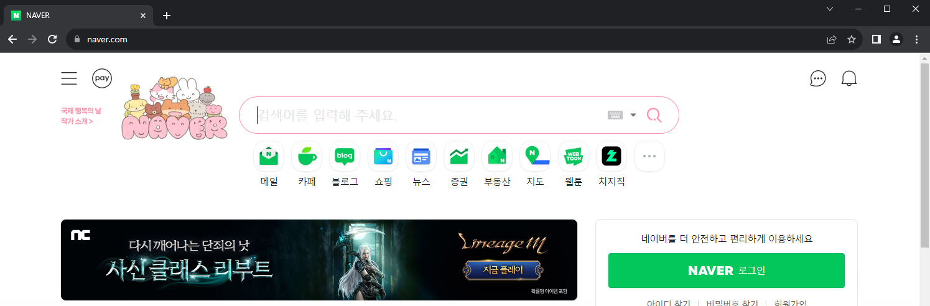The width and height of the screenshot is (930, 306).
Task: Click the browser forward arrow
Action: pyautogui.click(x=32, y=39)
